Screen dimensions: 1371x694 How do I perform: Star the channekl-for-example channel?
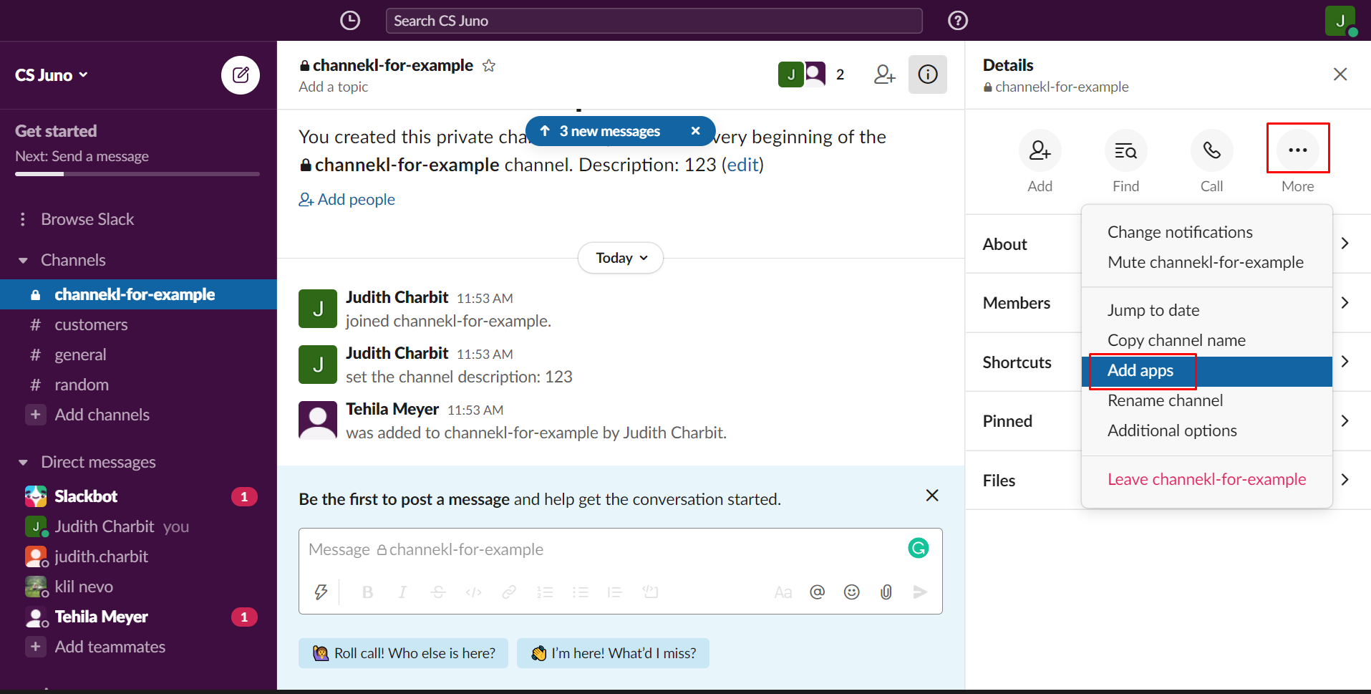coord(489,66)
